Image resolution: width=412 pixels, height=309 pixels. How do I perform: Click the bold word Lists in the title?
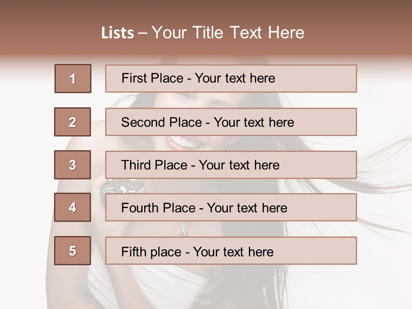118,33
